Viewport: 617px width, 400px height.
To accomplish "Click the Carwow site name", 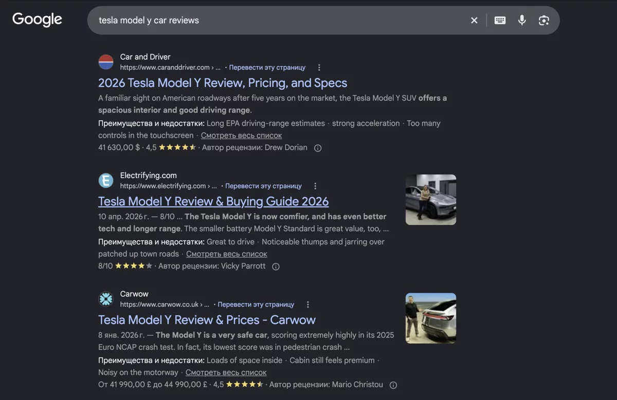I will pos(134,294).
